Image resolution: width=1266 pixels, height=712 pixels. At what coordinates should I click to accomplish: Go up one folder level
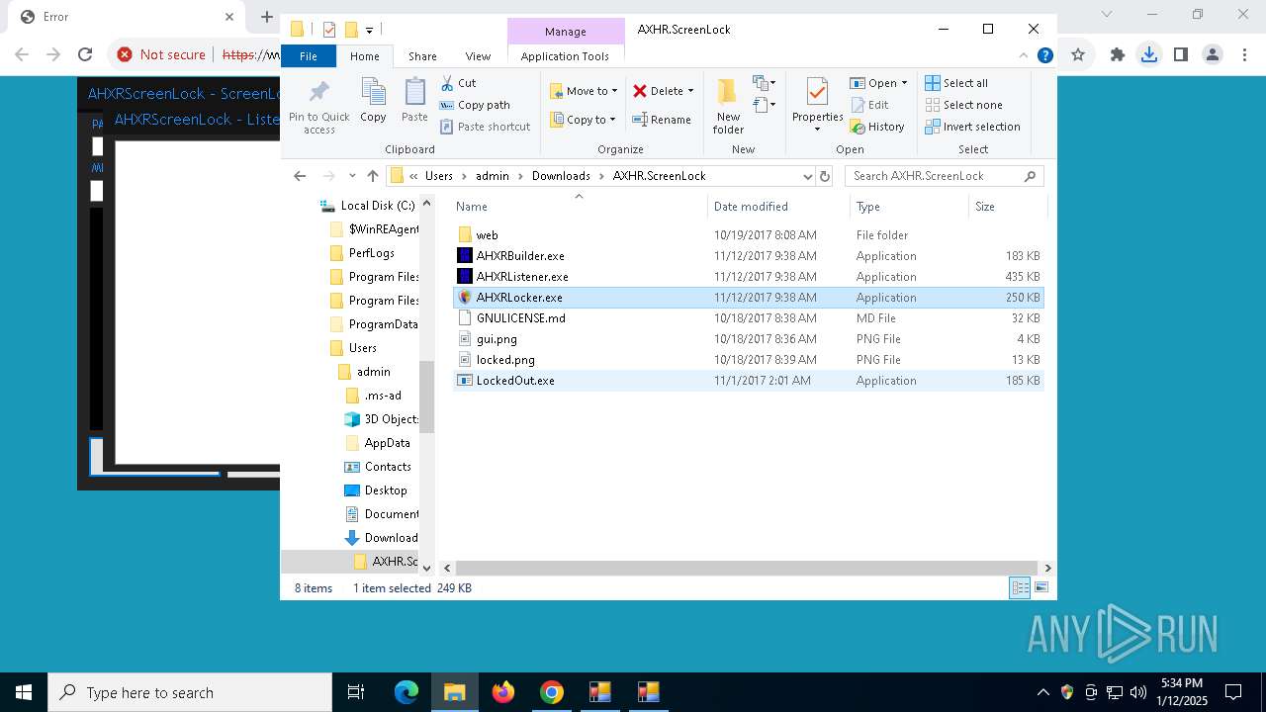coord(372,176)
